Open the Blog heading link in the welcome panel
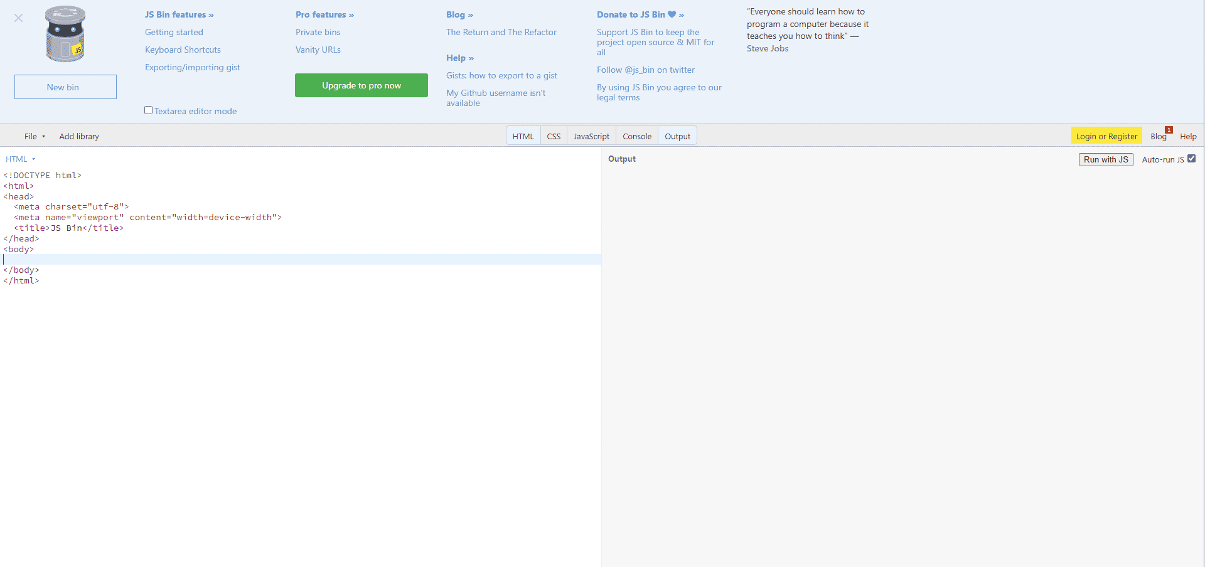This screenshot has width=1205, height=567. tap(459, 14)
